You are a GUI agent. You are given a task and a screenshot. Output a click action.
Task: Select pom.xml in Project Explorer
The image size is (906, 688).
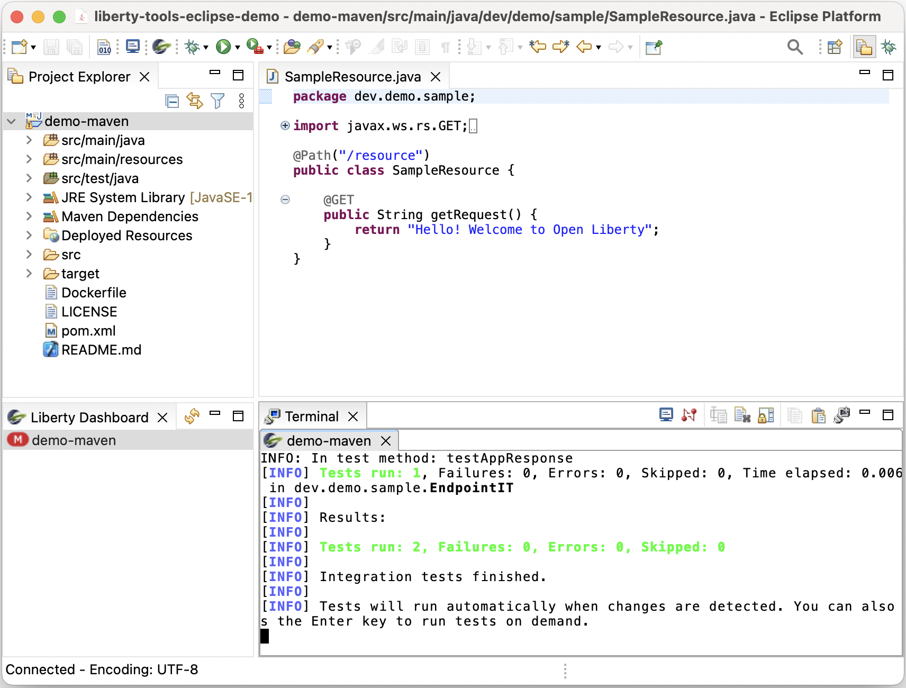88,331
